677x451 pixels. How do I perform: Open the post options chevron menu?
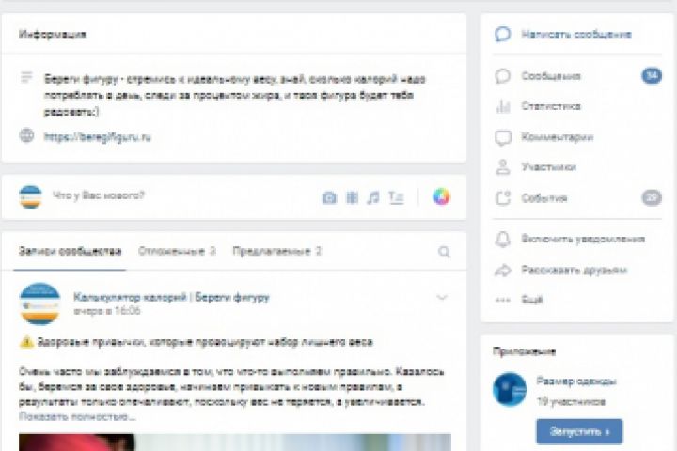[442, 297]
